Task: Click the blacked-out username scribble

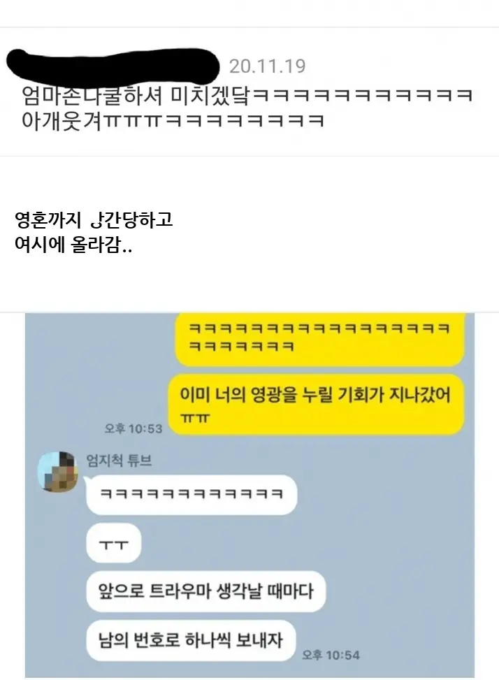Action: tap(113, 66)
